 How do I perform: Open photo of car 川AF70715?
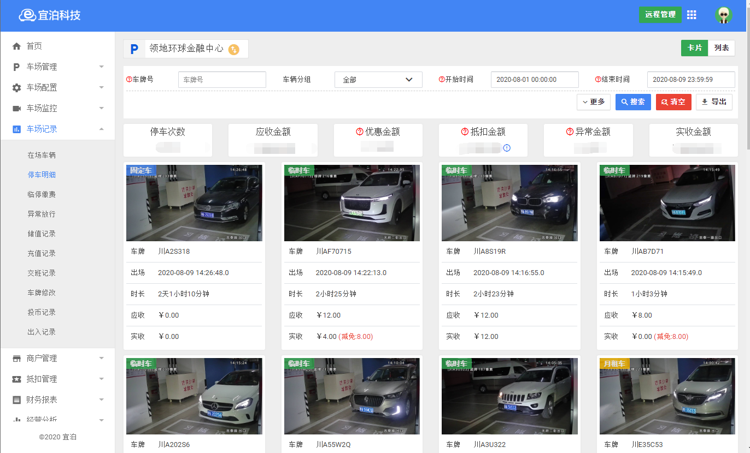point(352,203)
